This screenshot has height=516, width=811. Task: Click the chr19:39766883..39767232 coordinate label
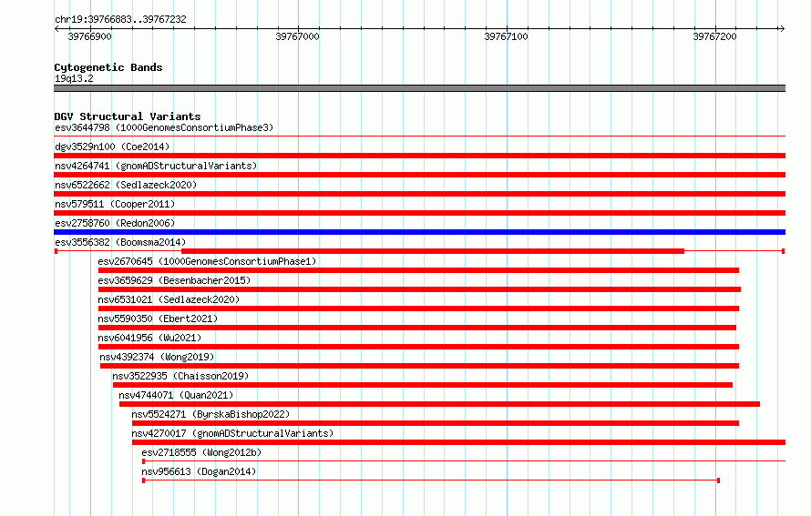(120, 19)
